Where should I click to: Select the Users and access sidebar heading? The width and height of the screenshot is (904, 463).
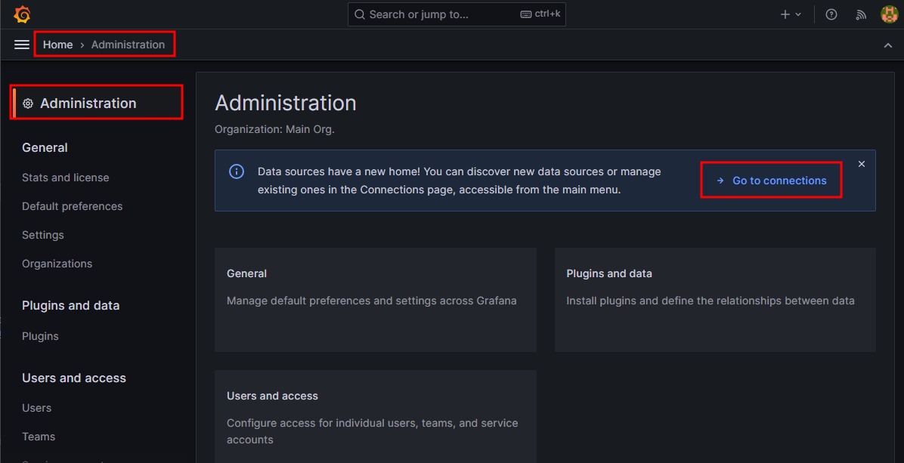pyautogui.click(x=74, y=378)
